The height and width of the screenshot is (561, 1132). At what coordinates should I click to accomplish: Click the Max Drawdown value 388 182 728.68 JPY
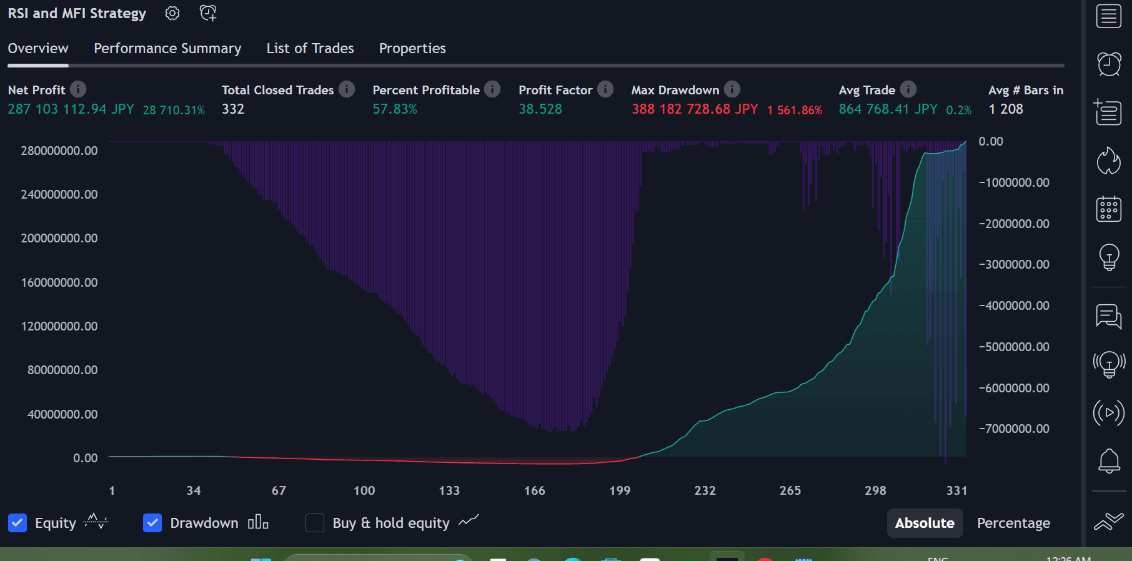[695, 109]
